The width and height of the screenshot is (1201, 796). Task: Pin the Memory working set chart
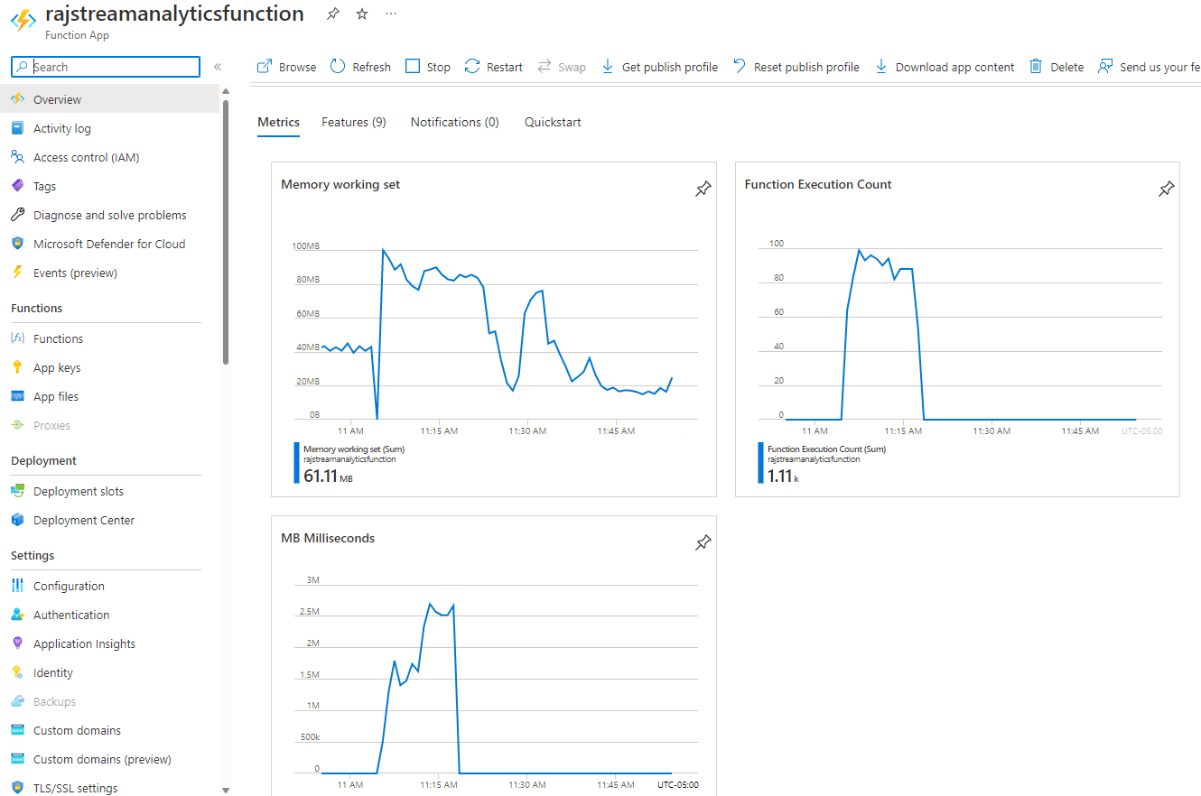[x=703, y=189]
